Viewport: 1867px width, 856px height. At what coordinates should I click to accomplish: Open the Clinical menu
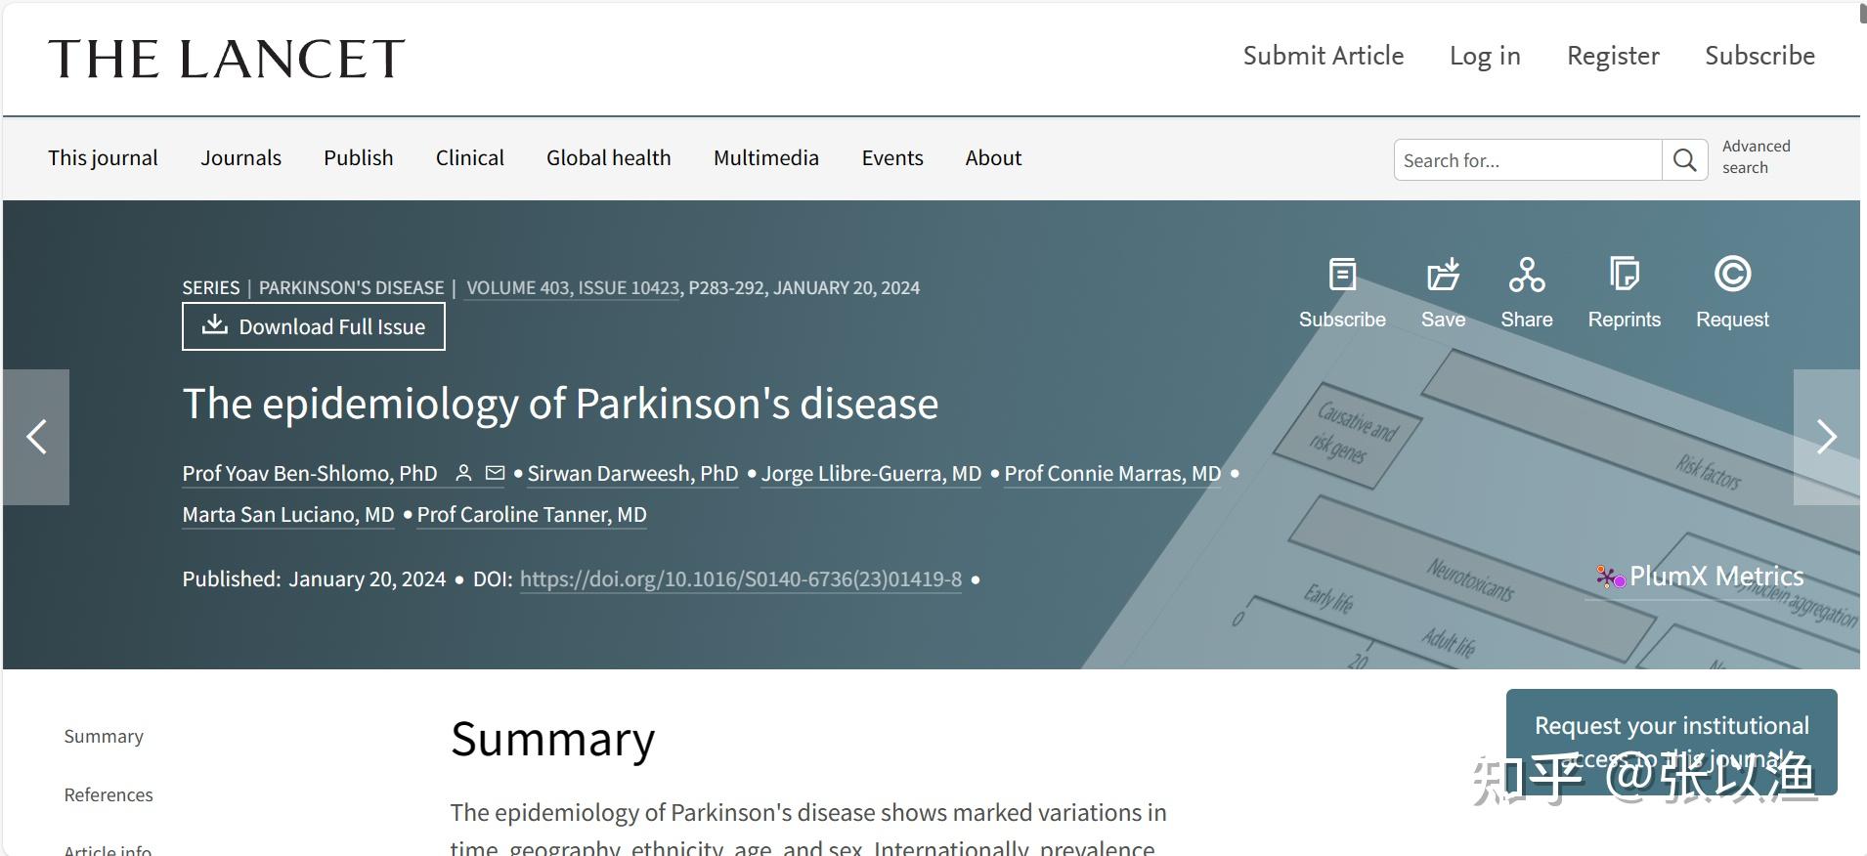pyautogui.click(x=470, y=157)
